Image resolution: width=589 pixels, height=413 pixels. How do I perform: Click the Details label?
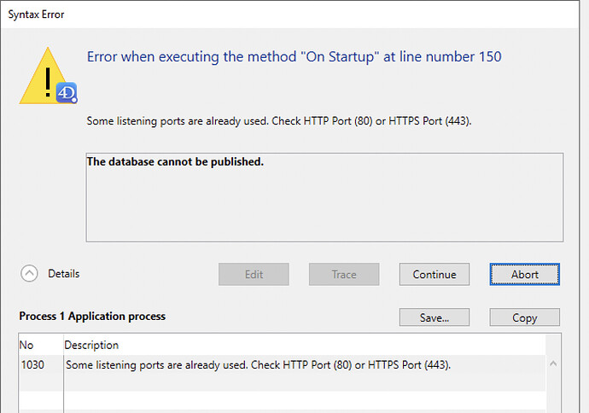(63, 274)
